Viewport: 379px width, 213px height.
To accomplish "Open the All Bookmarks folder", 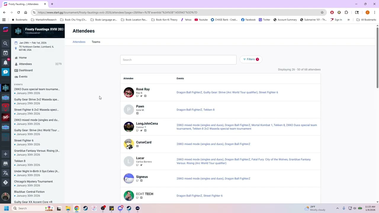I will (x=366, y=20).
